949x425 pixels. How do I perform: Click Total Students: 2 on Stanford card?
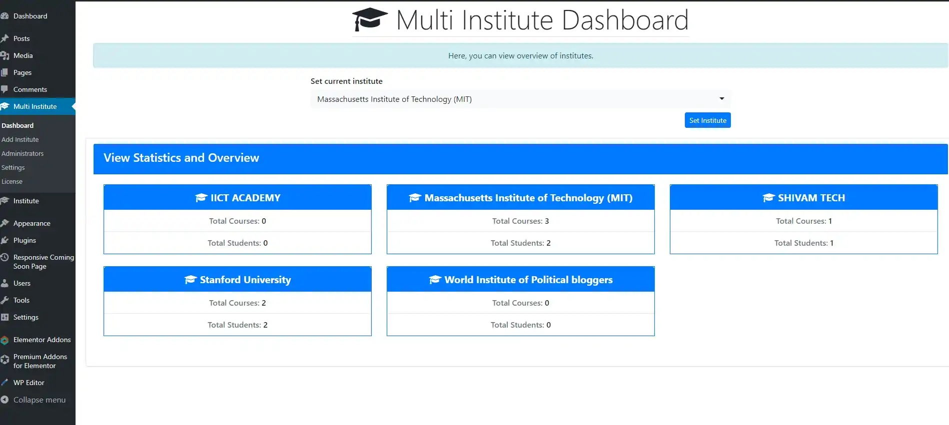tap(238, 325)
